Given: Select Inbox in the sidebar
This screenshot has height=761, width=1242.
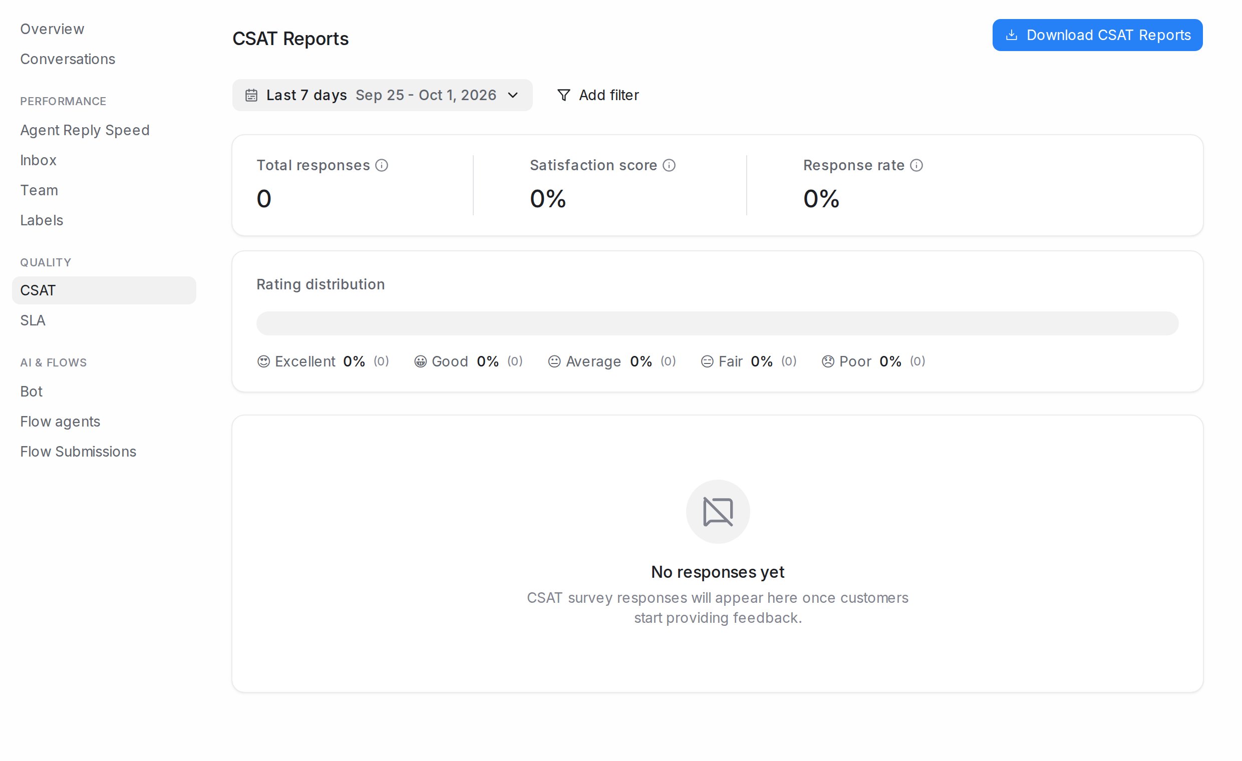Looking at the screenshot, I should 38,160.
